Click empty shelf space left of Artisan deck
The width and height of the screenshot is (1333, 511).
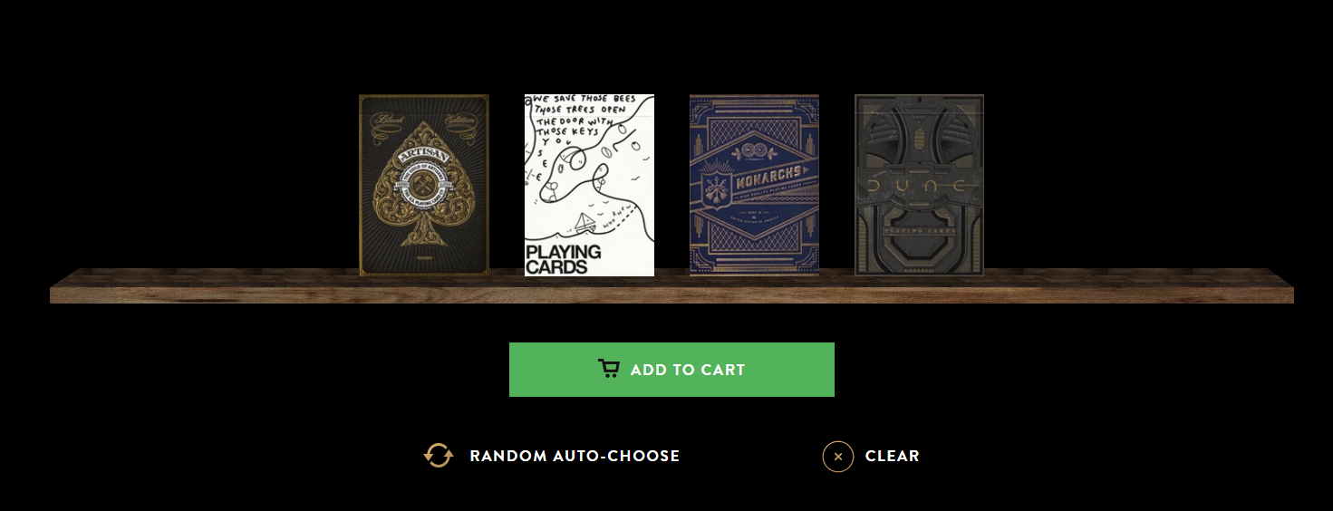pyautogui.click(x=204, y=284)
